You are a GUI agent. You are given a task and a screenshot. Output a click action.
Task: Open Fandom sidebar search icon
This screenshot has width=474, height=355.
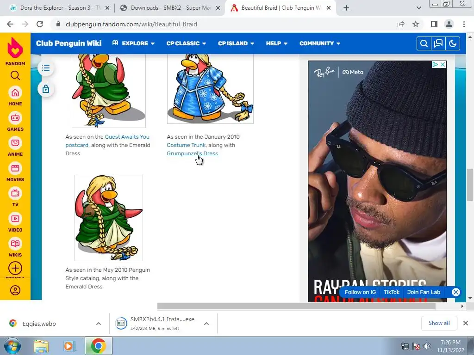[x=15, y=75]
